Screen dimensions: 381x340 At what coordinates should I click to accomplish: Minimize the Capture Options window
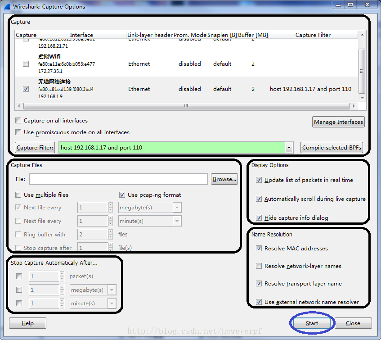pyautogui.click(x=338, y=5)
